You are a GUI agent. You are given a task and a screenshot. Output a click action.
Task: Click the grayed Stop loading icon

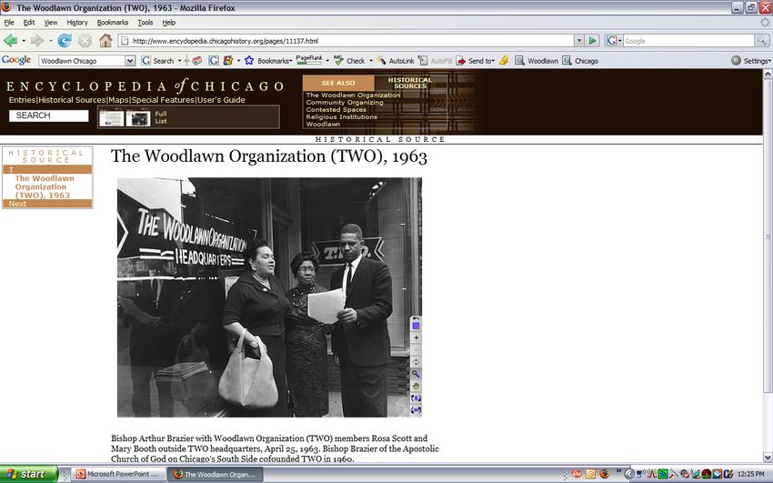[85, 41]
